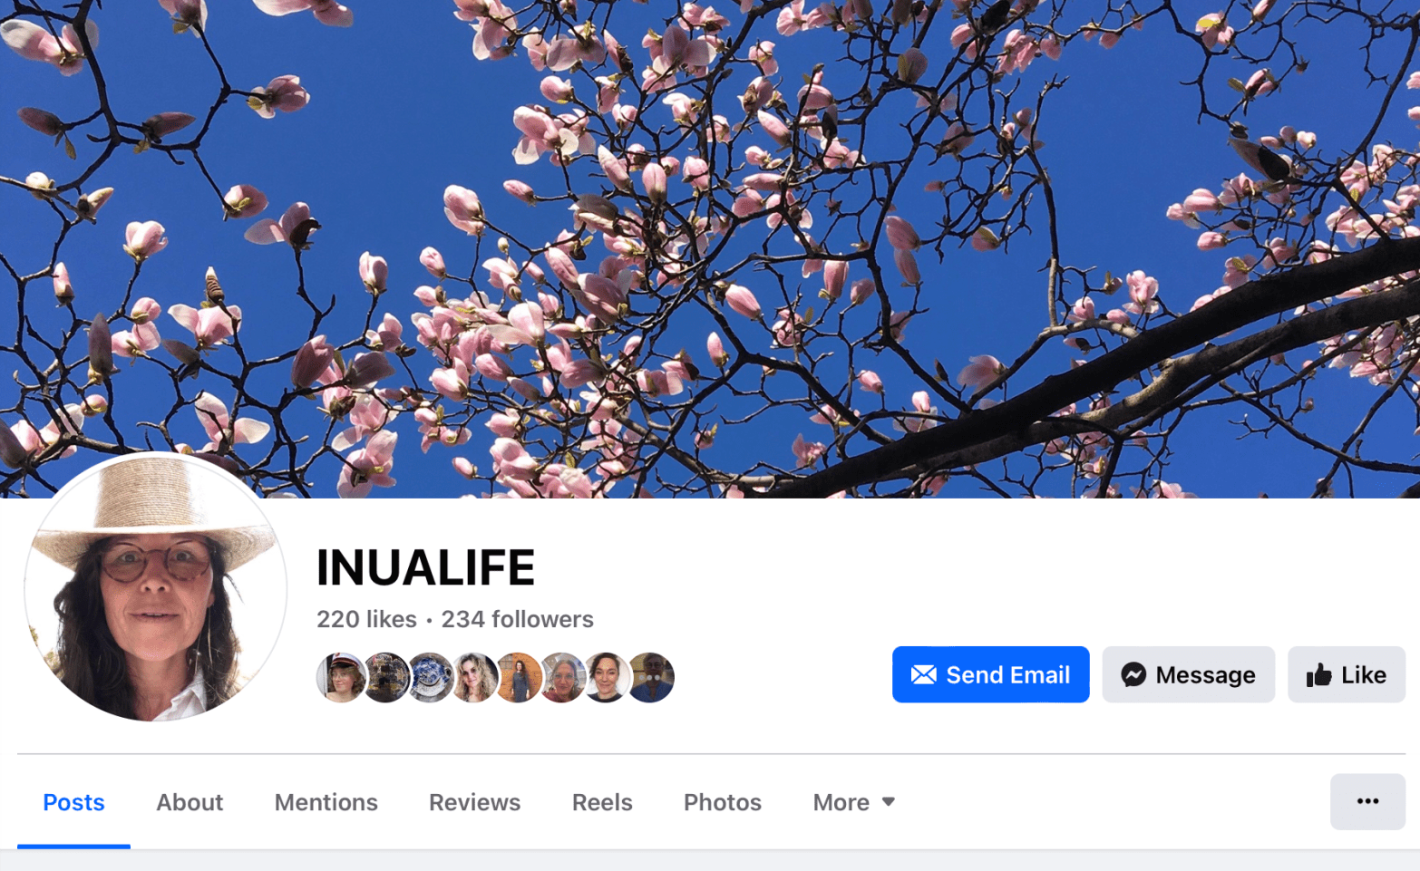Click the thumbs-up Like icon

[1319, 675]
